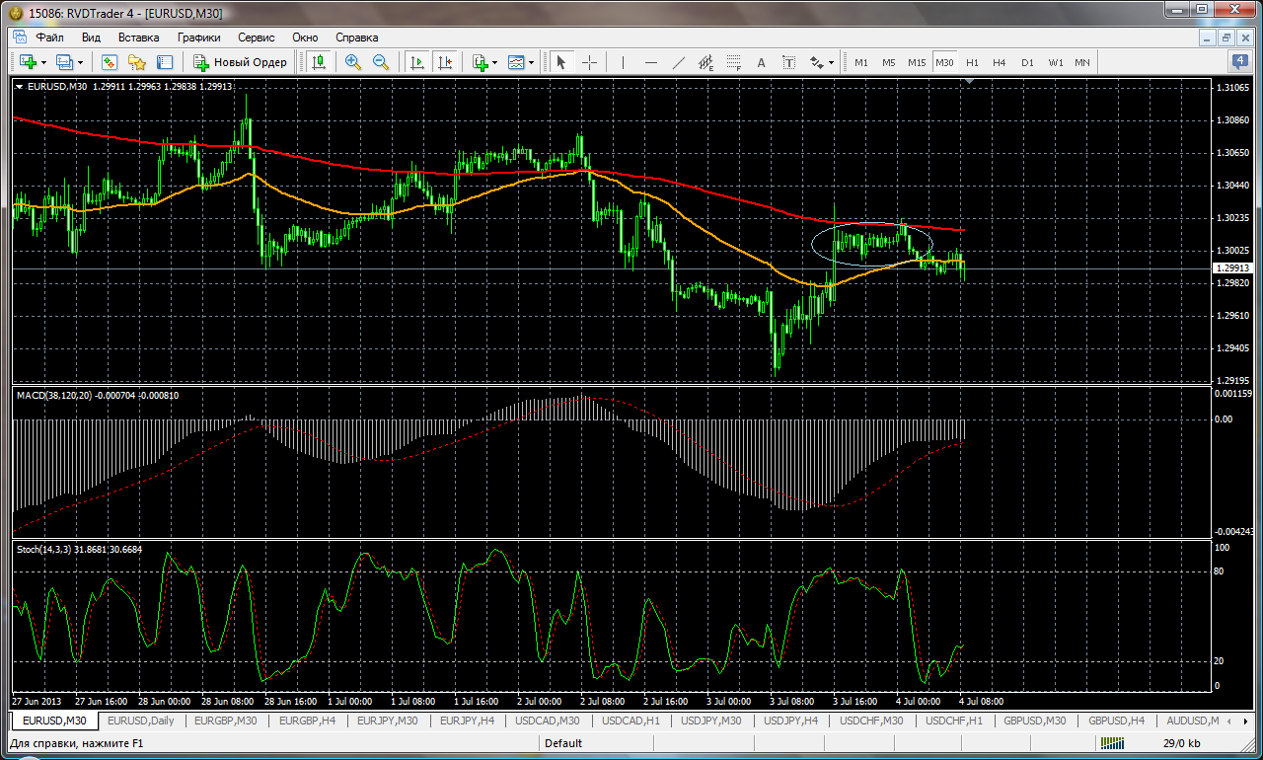The height and width of the screenshot is (760, 1263).
Task: Open the Сервис menu
Action: 256,38
